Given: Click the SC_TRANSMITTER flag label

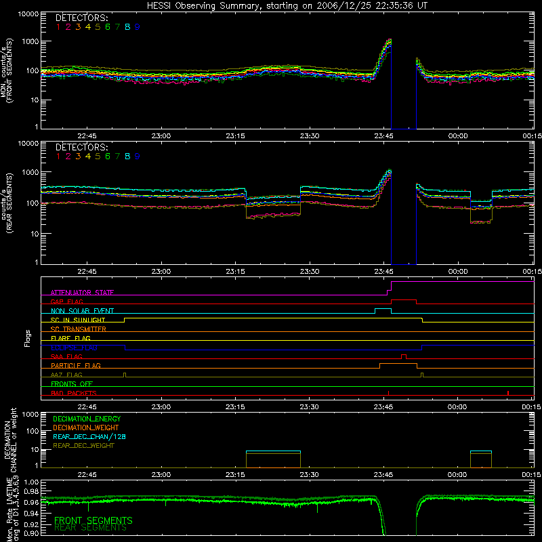Looking at the screenshot, I should (79, 329).
